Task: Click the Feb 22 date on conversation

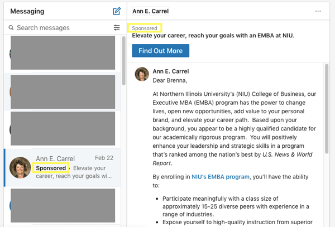Action: pos(104,158)
